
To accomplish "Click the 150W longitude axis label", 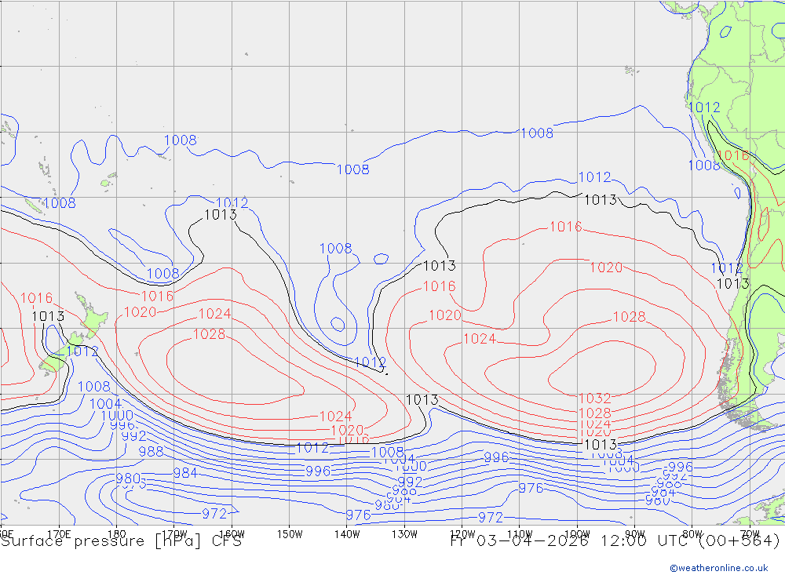I will pos(290,534).
